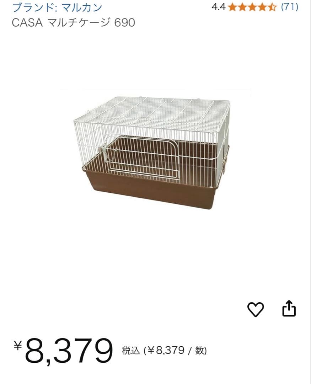The image size is (311, 384).
Task: Click the cage's front door in photo
Action: click(x=142, y=156)
